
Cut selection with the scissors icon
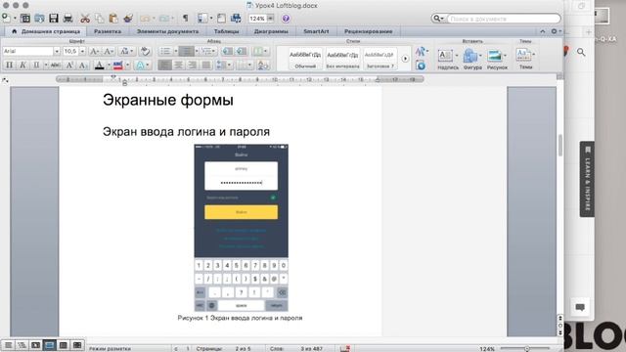pos(85,19)
